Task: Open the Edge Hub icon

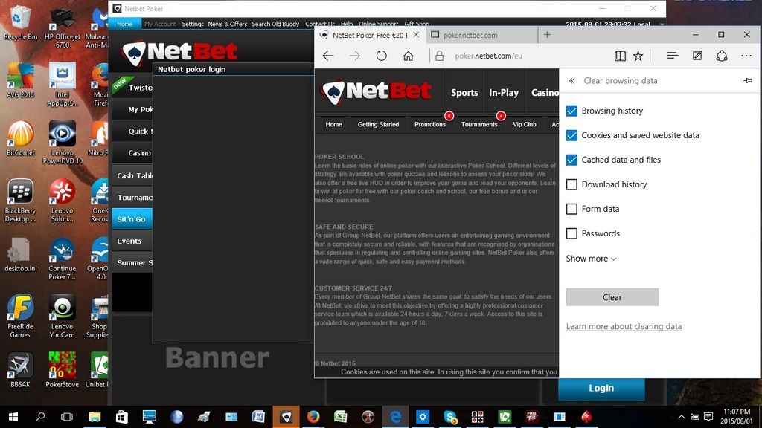Action: [672, 56]
